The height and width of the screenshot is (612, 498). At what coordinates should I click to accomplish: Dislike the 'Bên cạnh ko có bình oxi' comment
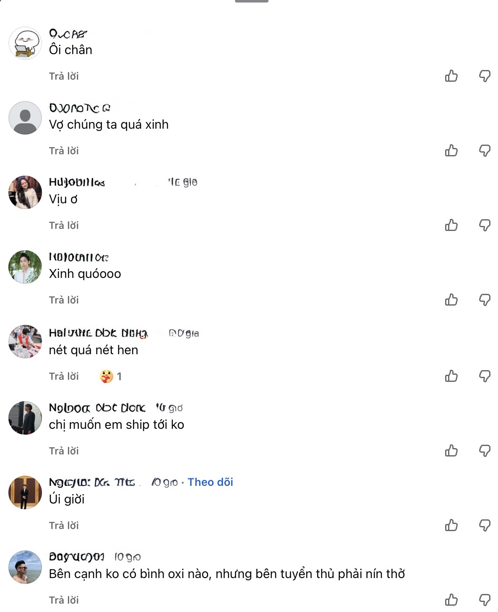pos(485,600)
